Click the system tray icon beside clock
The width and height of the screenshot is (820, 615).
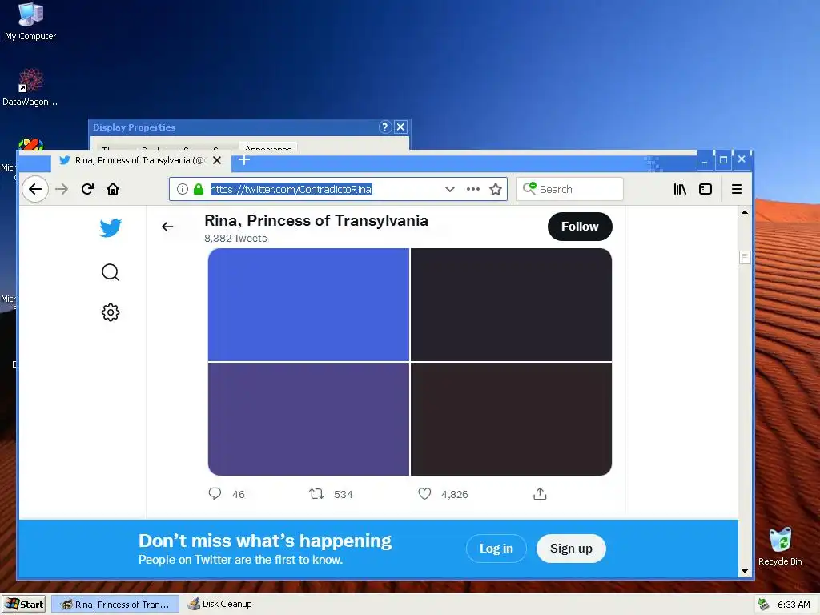[763, 604]
